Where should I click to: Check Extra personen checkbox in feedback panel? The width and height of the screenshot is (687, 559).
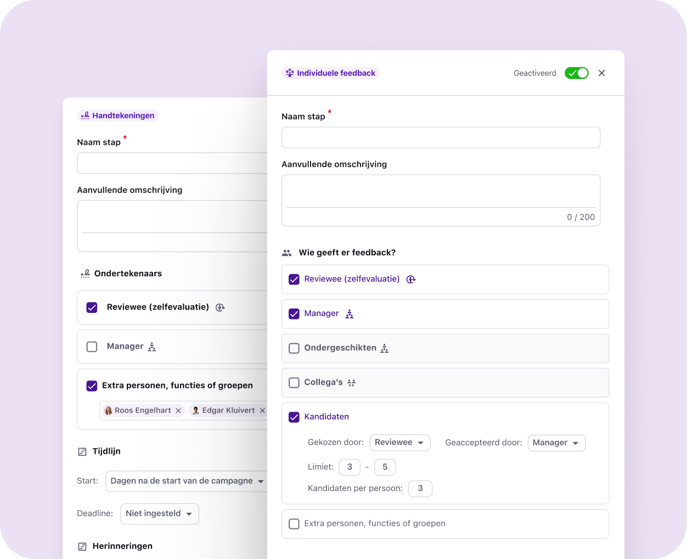[x=294, y=523]
